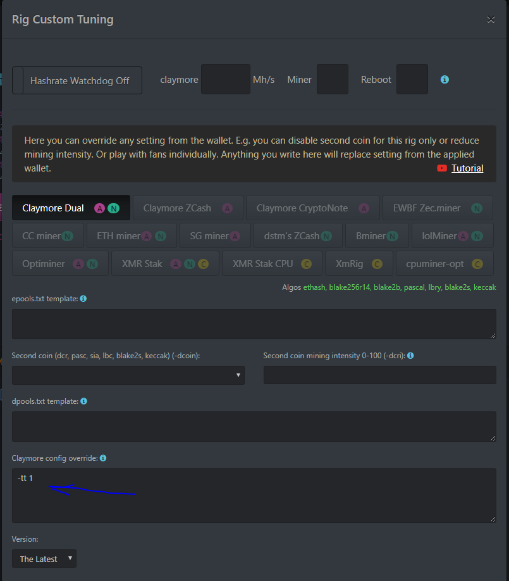This screenshot has height=581, width=509.
Task: Select the Bminer tab
Action: coord(377,235)
